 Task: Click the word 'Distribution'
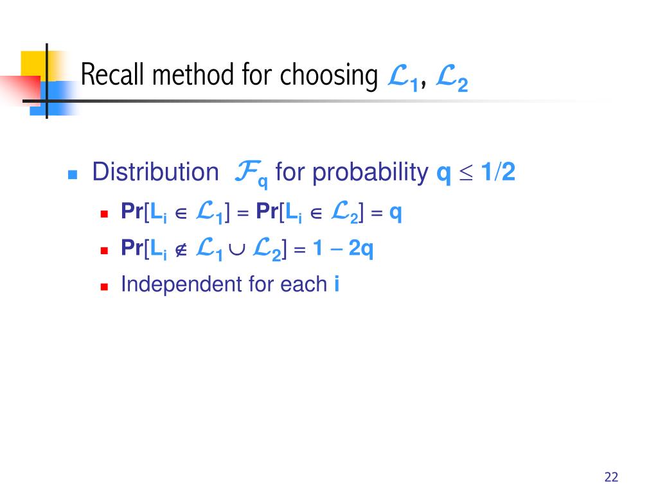[156, 172]
